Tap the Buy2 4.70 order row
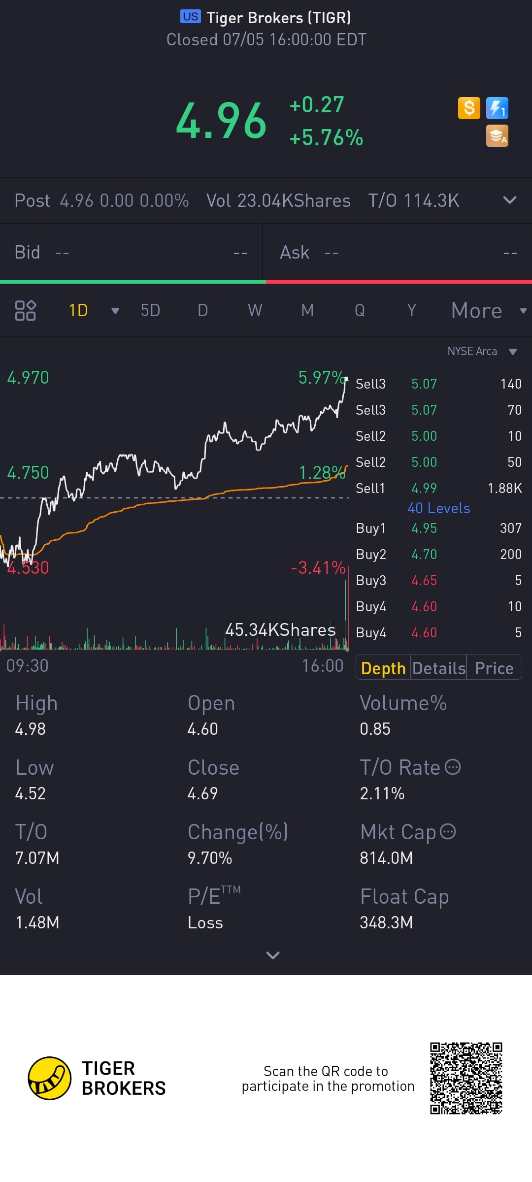532x1182 pixels. (x=439, y=554)
